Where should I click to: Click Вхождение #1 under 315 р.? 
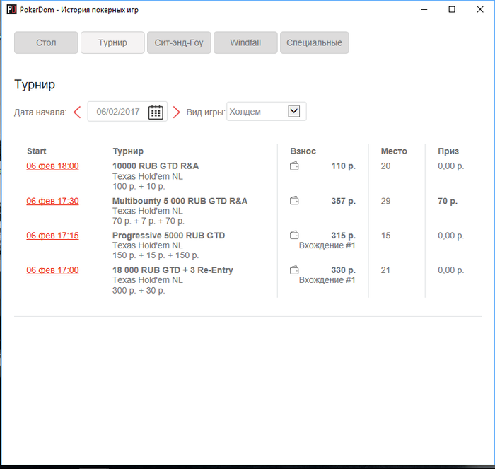pos(327,245)
